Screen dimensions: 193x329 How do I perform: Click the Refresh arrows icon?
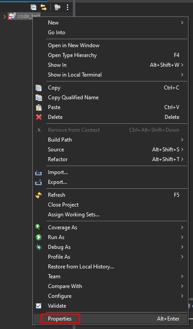point(39,195)
